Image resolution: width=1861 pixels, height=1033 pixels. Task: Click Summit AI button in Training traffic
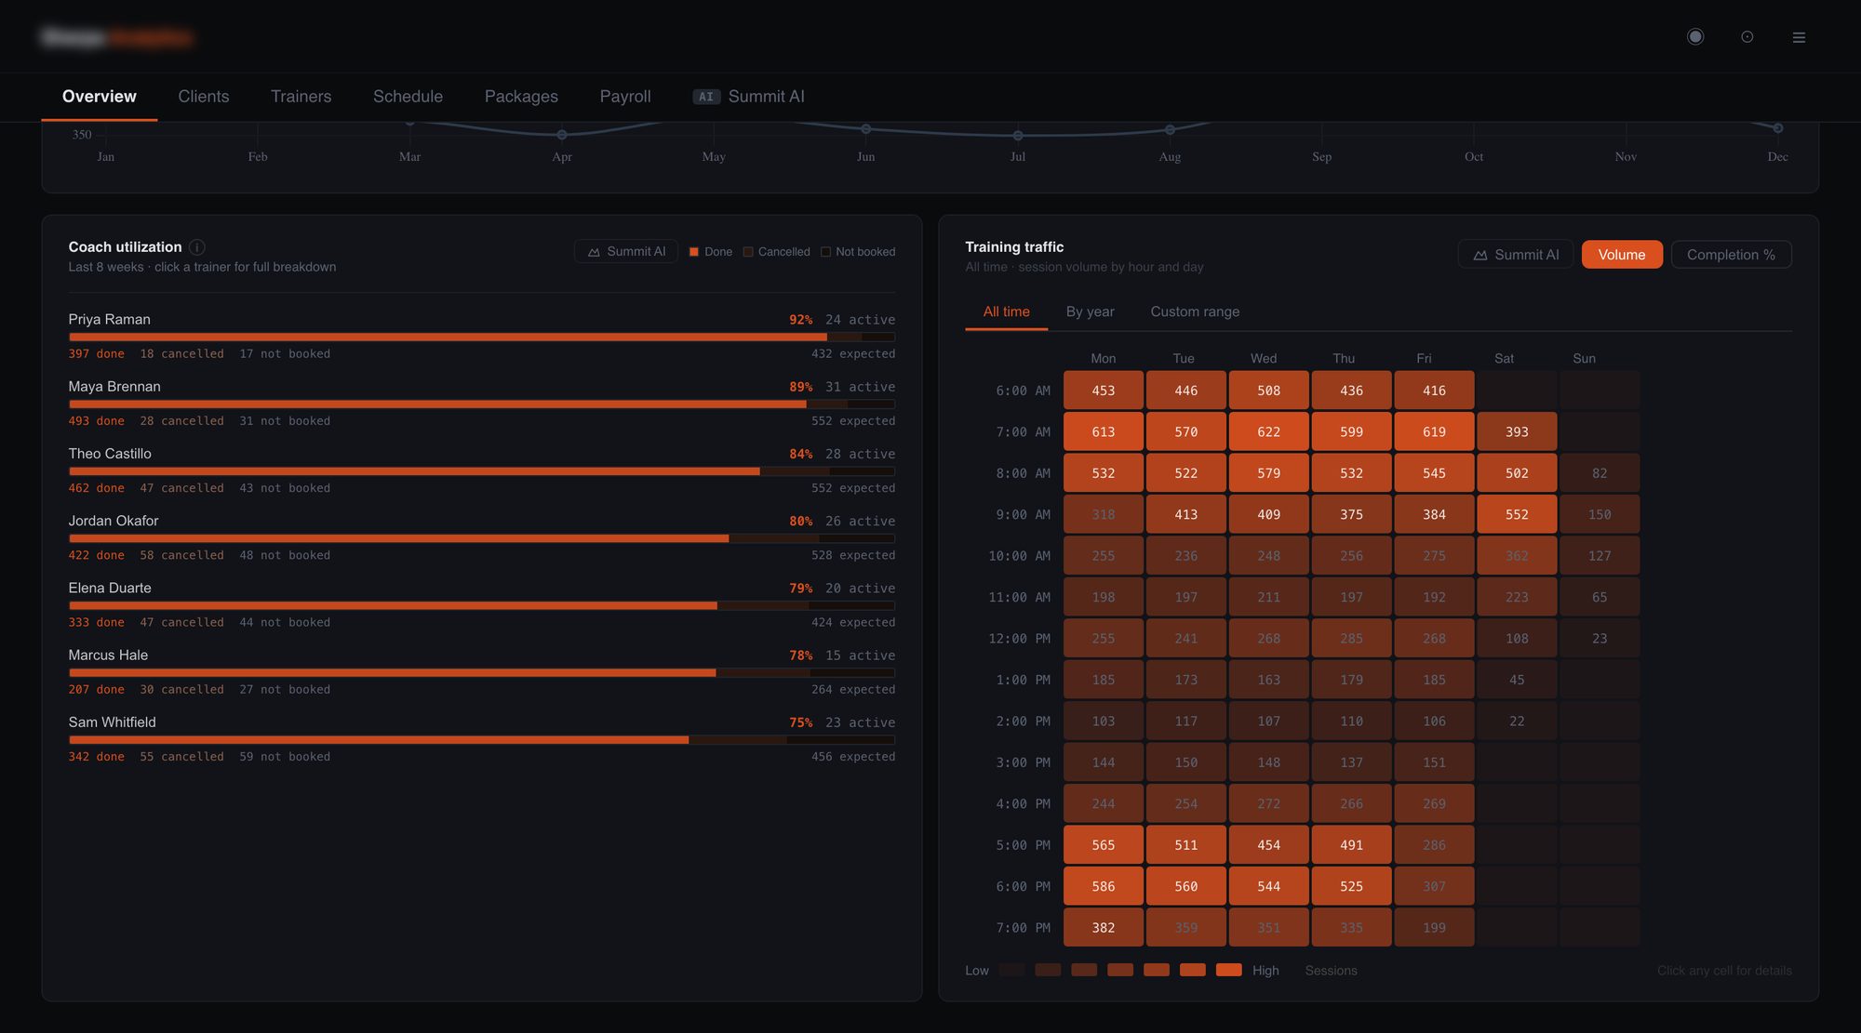(1516, 255)
